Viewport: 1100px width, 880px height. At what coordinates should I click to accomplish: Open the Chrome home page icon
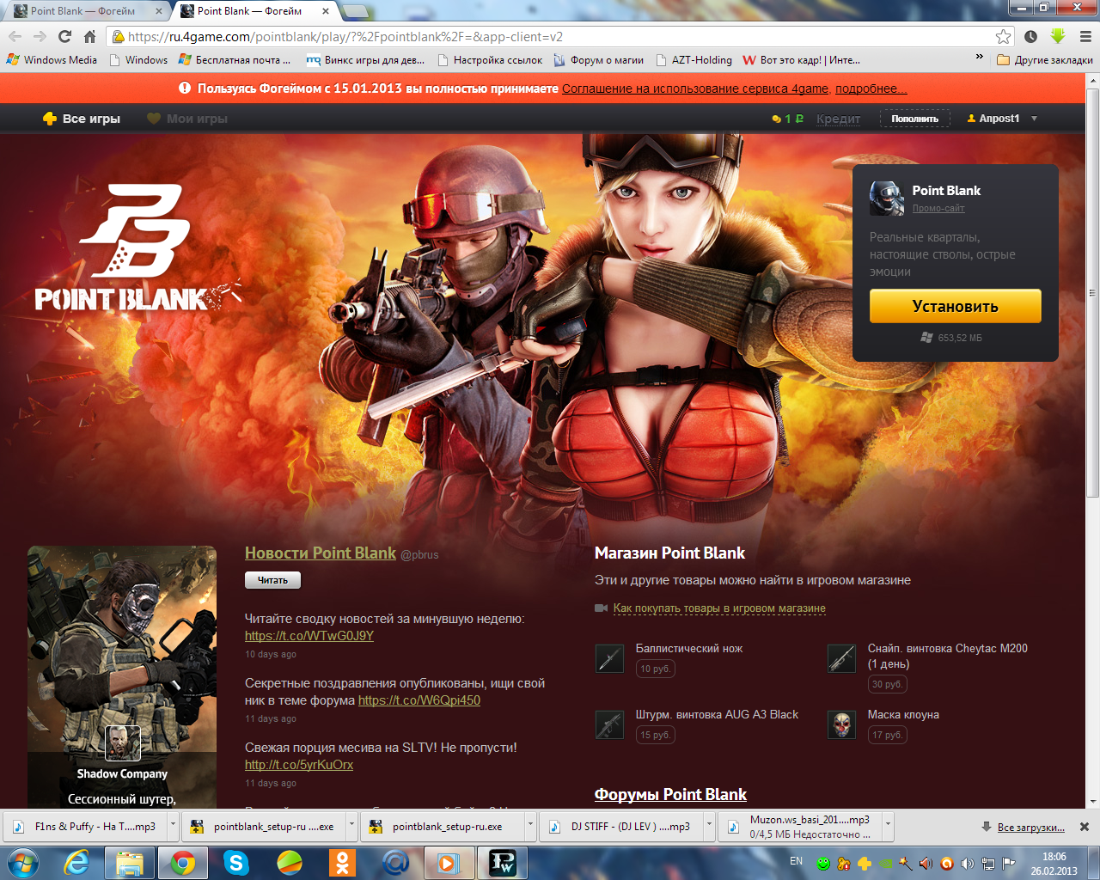pyautogui.click(x=89, y=36)
